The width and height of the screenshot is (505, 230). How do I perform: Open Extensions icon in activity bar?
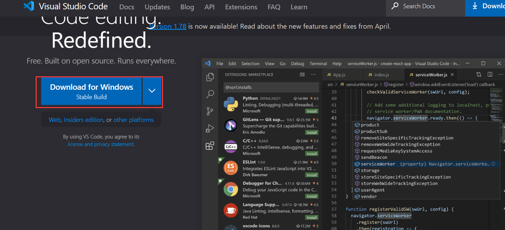point(210,146)
